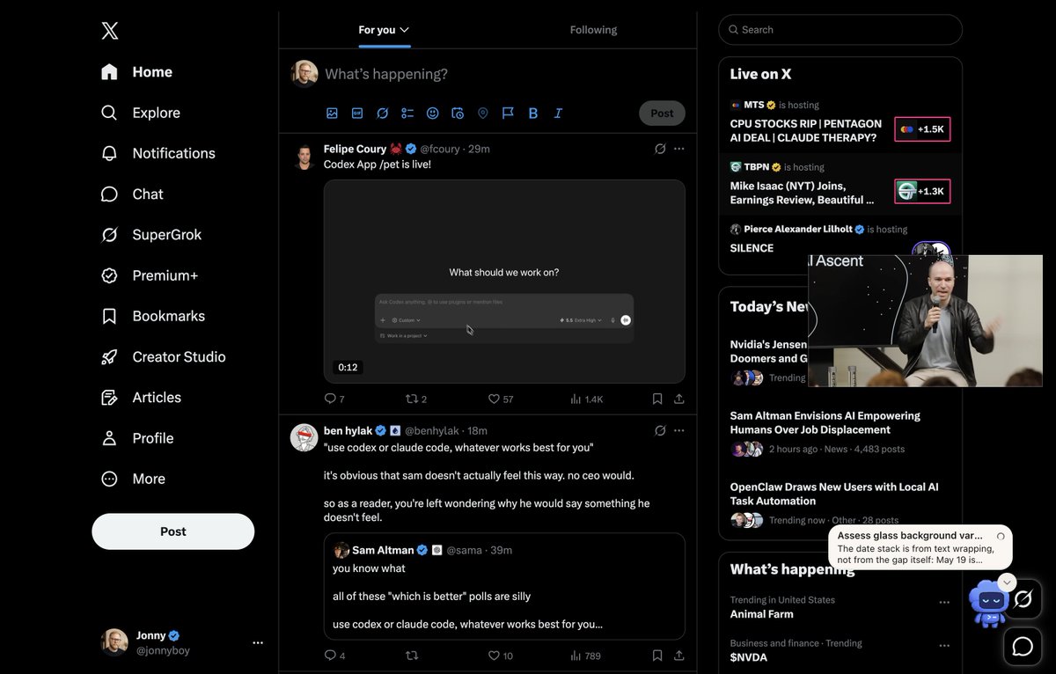Open more options on Felipe Coury's post
Image resolution: width=1056 pixels, height=674 pixels.
679,149
